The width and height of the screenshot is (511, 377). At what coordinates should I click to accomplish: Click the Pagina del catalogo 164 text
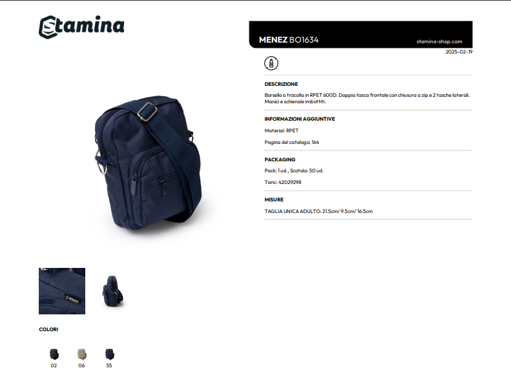click(x=291, y=142)
